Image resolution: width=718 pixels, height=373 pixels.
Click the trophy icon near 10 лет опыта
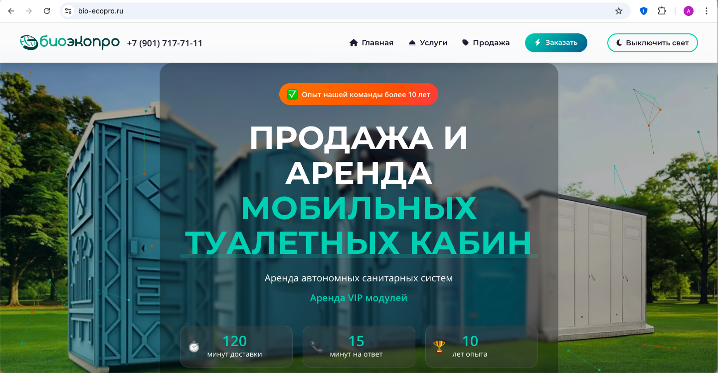pyautogui.click(x=439, y=346)
